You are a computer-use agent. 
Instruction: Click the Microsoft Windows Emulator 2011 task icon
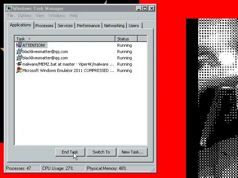19,70
